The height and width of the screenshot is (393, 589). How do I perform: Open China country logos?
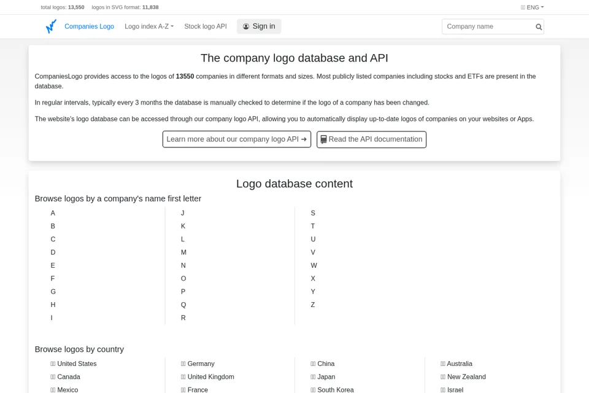(322, 364)
